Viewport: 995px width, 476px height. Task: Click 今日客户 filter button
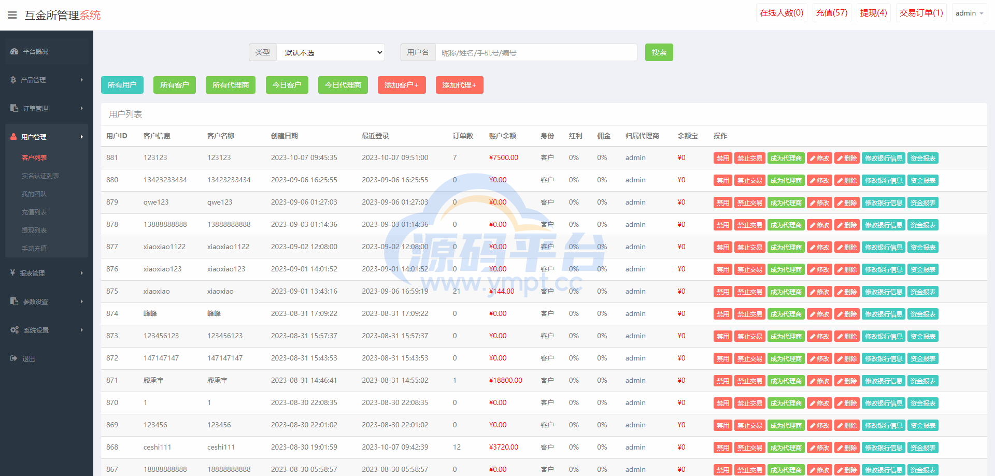287,85
